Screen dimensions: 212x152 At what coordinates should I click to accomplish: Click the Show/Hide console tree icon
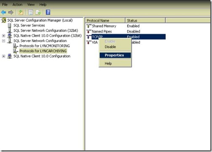[x=31, y=12]
